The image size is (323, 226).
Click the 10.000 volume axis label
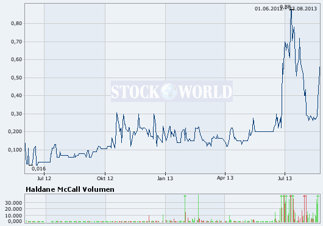(x=13, y=216)
